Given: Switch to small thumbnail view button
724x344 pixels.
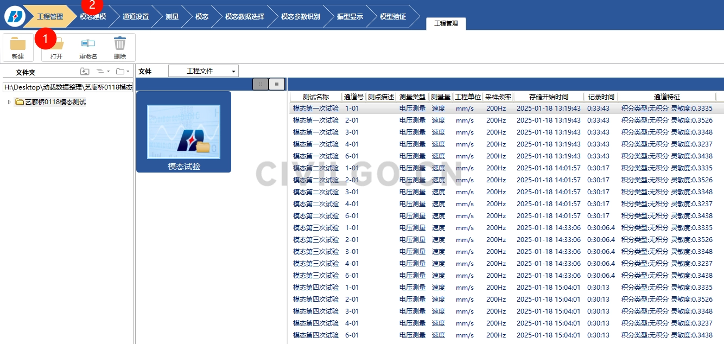Looking at the screenshot, I should pos(261,84).
